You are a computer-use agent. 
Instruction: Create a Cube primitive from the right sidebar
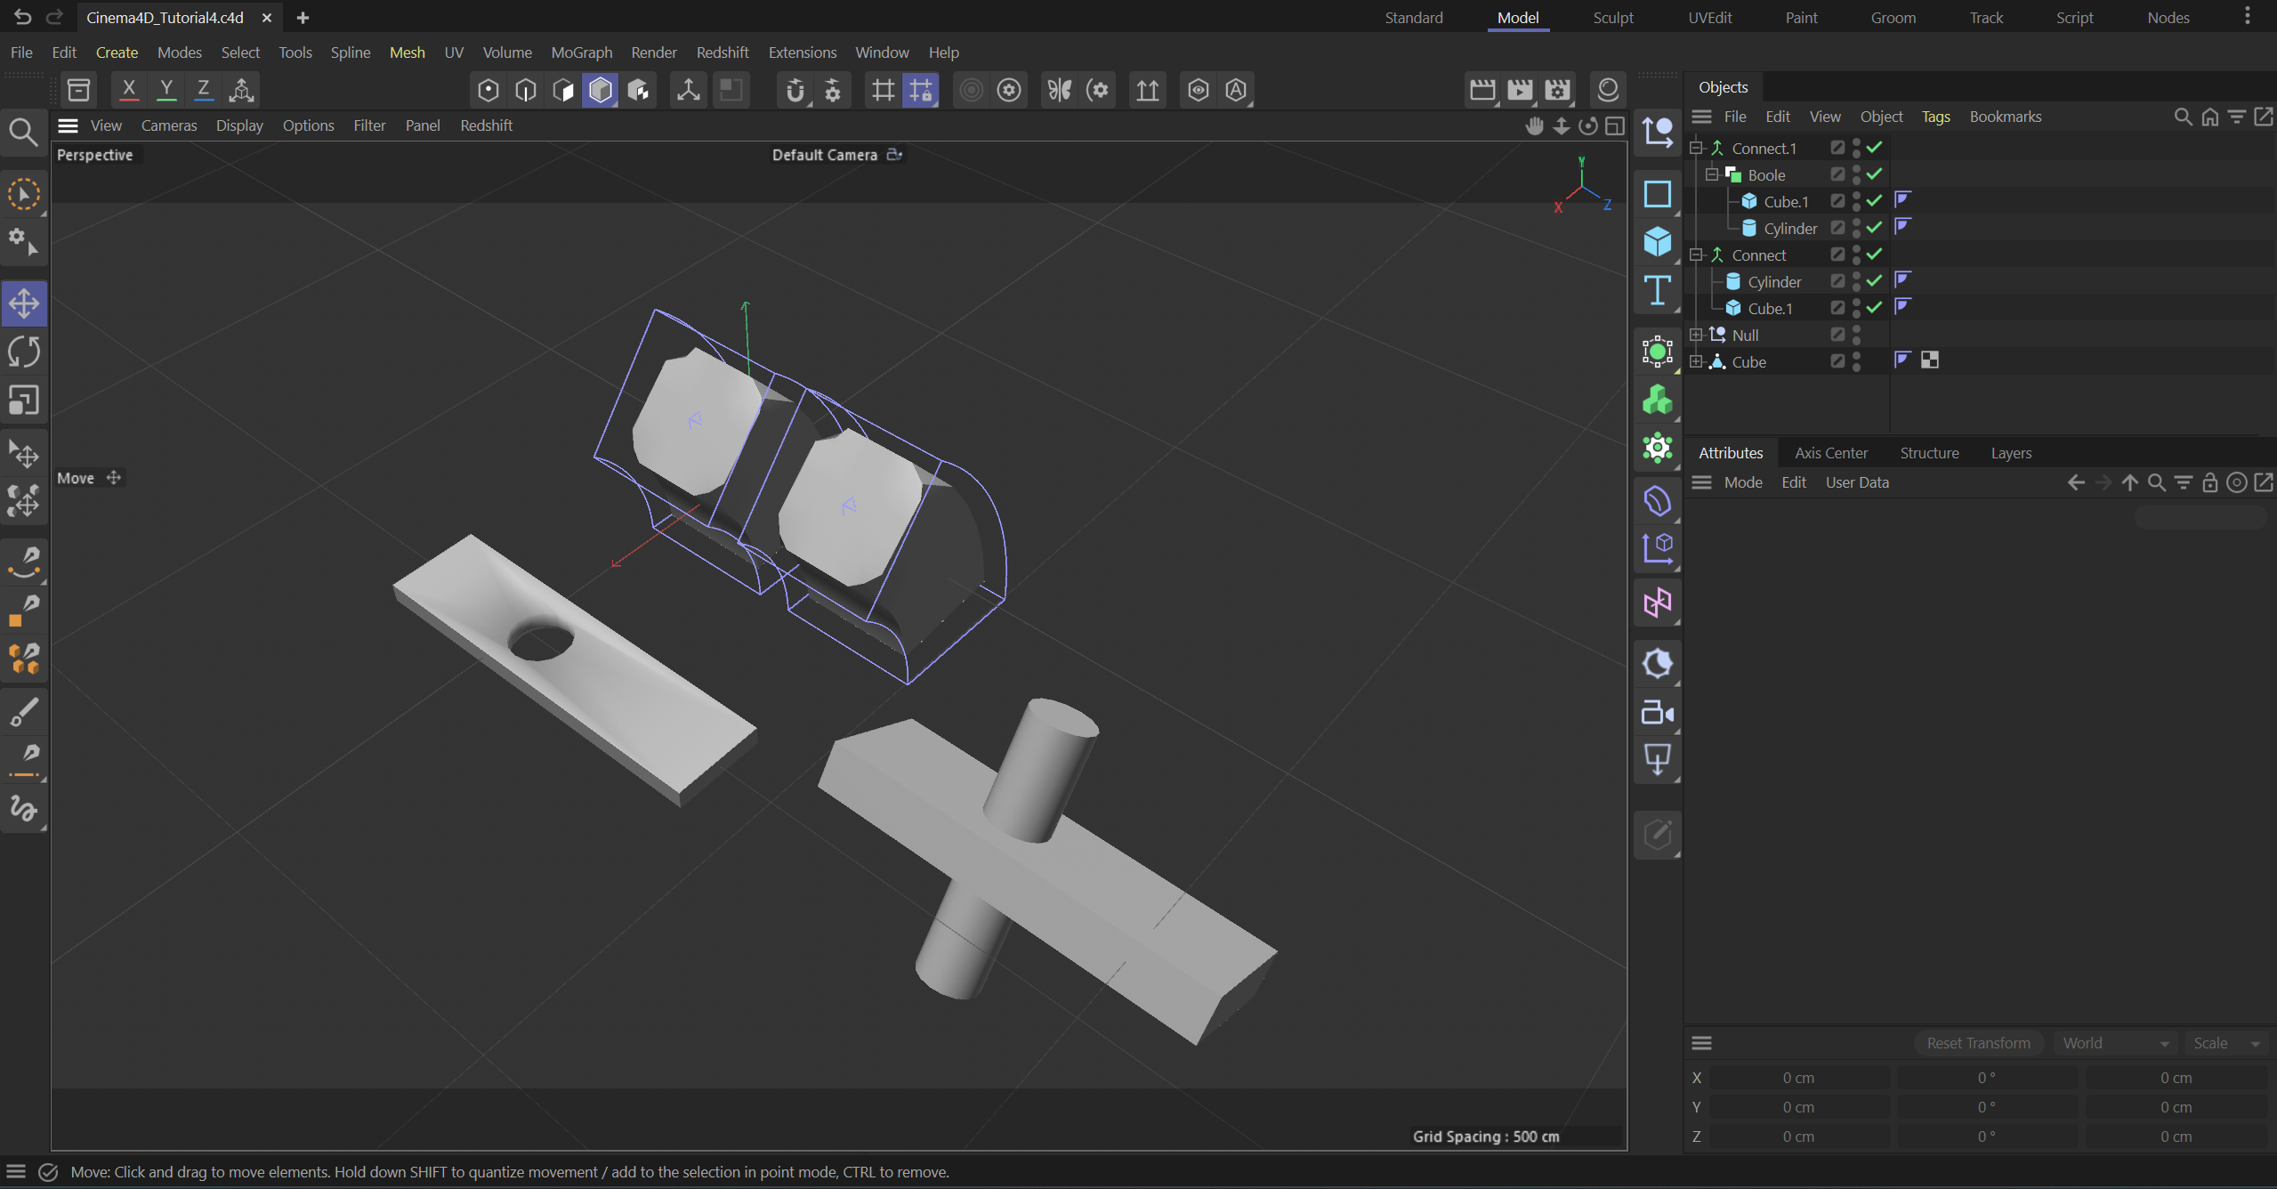[x=1657, y=242]
